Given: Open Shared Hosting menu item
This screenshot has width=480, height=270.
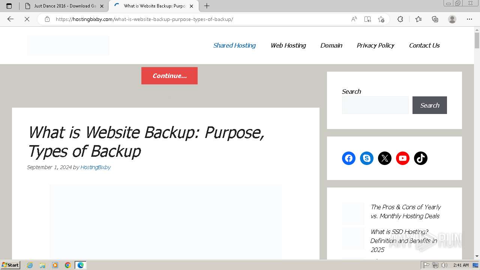Looking at the screenshot, I should [x=234, y=45].
